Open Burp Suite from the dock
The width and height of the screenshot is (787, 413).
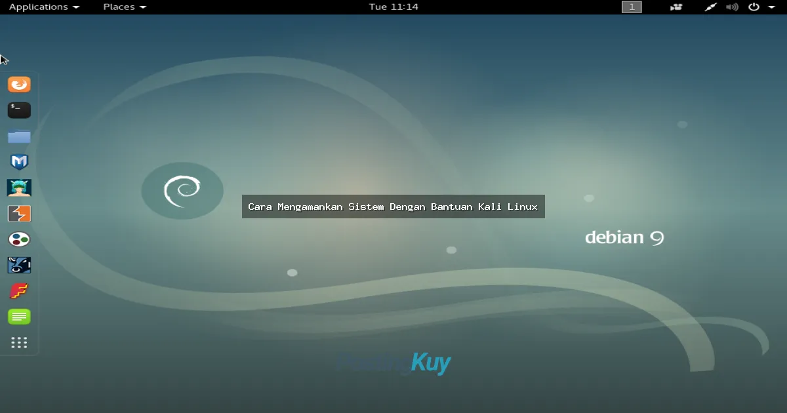point(19,214)
